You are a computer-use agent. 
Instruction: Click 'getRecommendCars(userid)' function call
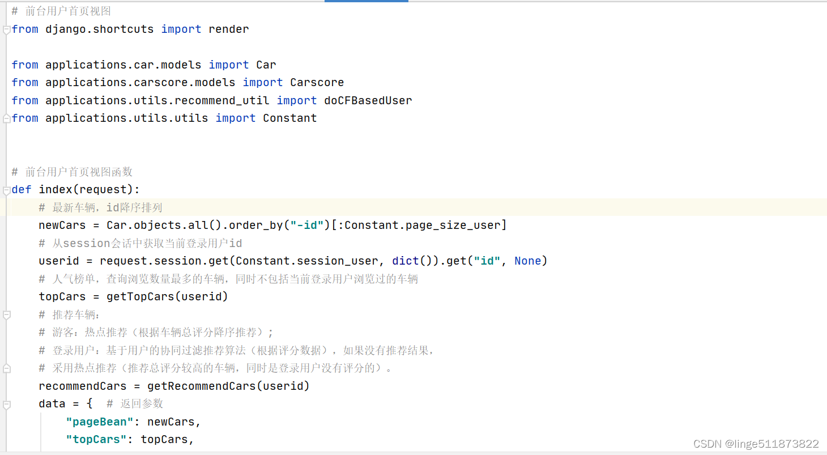[x=229, y=386]
